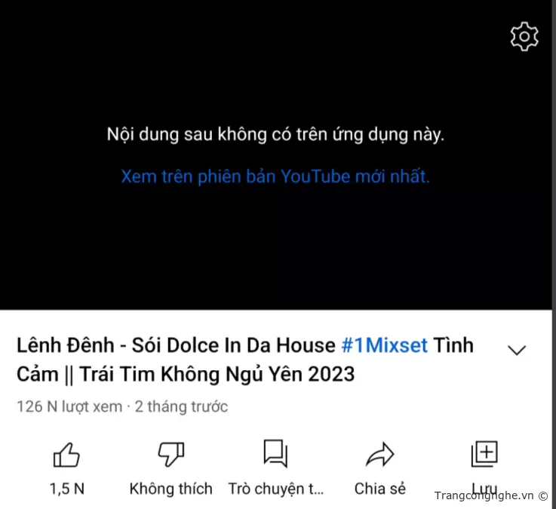Click the '1,5 N' like count

point(66,489)
